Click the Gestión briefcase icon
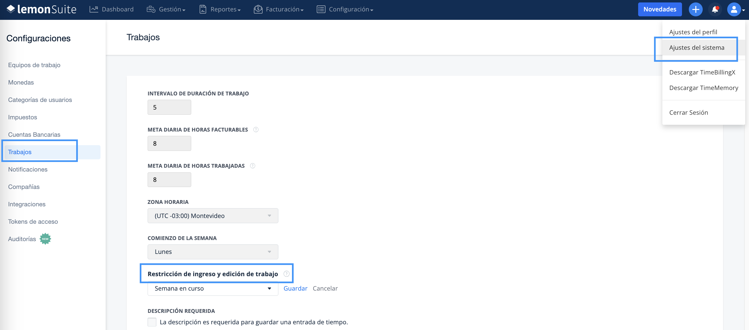This screenshot has width=749, height=330. click(151, 9)
